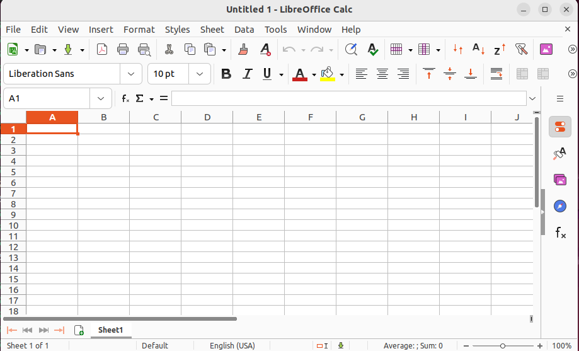This screenshot has height=351, width=579.
Task: Open sidebar settings hamburger menu
Action: tap(560, 98)
